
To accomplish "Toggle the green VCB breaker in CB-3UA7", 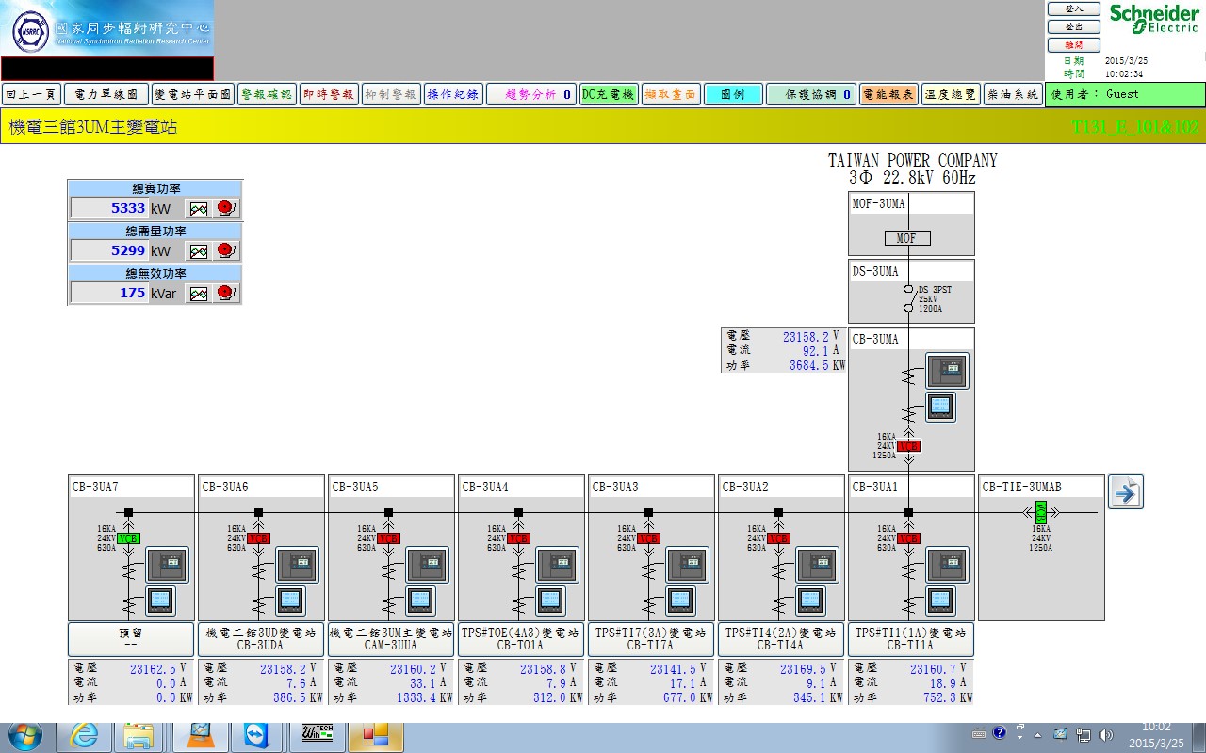I will coord(128,538).
